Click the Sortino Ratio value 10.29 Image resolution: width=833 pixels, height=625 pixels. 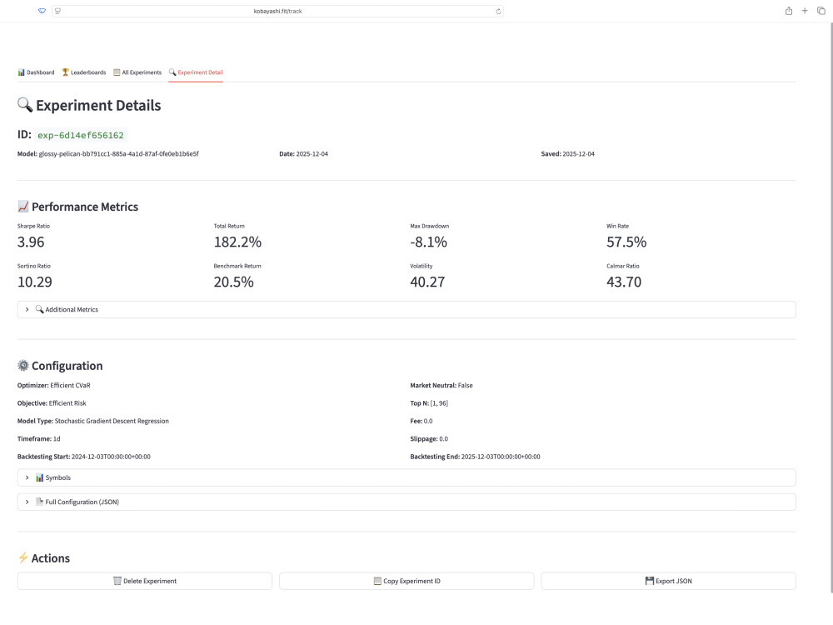point(34,282)
